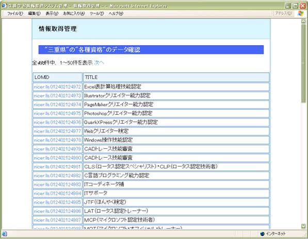Click the TITLE column header
The height and width of the screenshot is (239, 308).
click(x=176, y=77)
